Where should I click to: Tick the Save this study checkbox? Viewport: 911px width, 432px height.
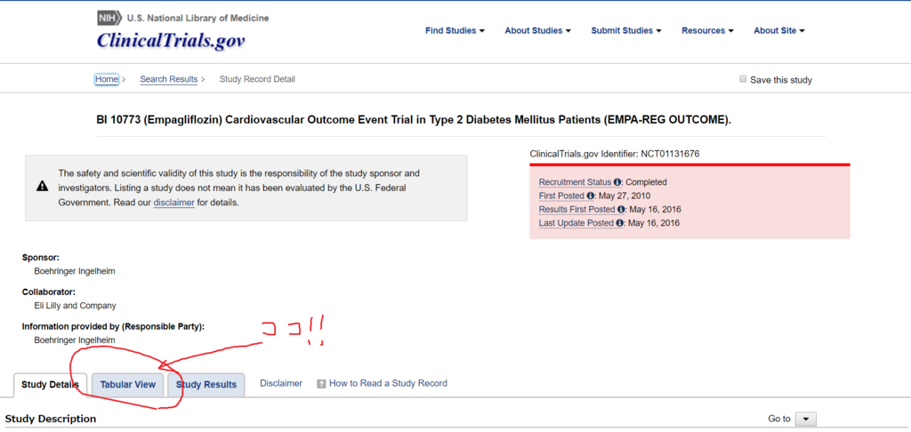743,79
